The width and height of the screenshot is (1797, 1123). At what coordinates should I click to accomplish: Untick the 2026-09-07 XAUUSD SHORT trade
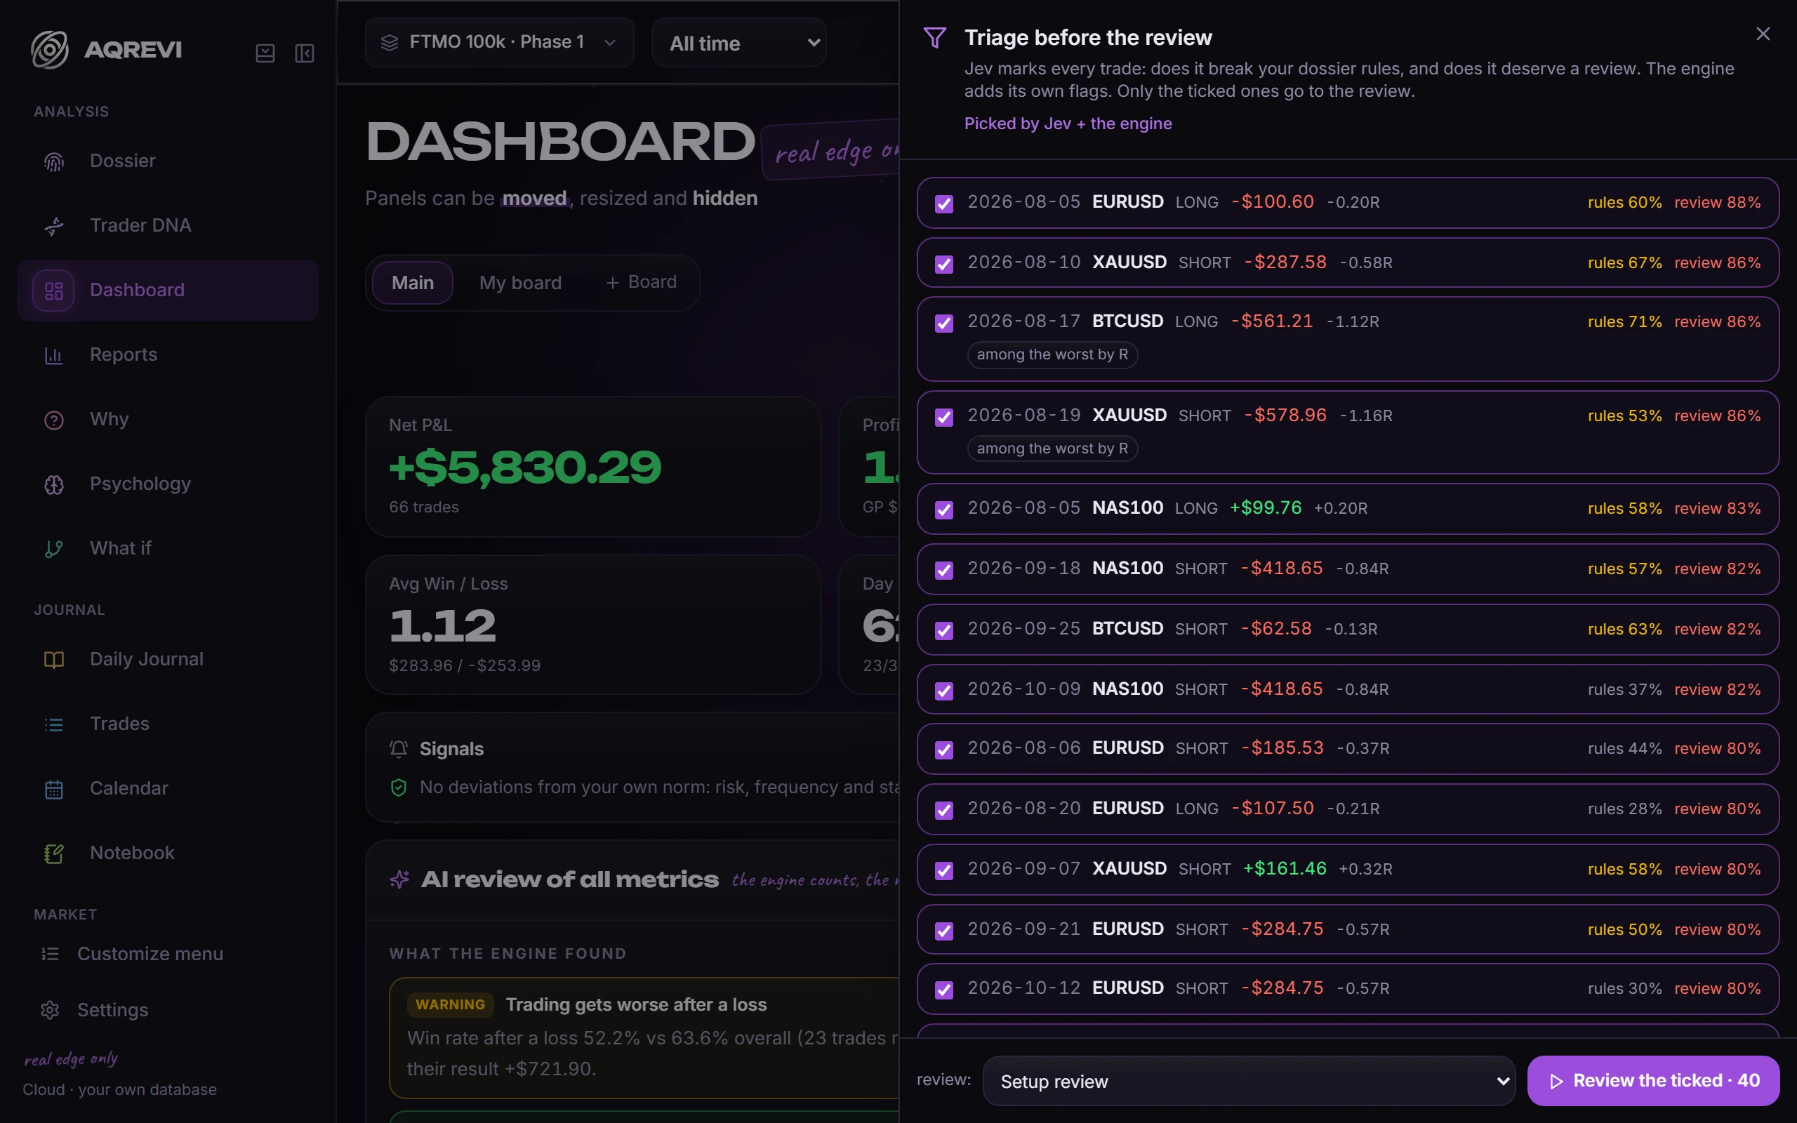(x=944, y=870)
